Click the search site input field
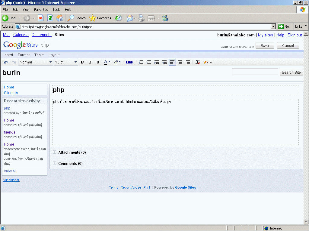This screenshot has width=309, height=231. [255, 72]
